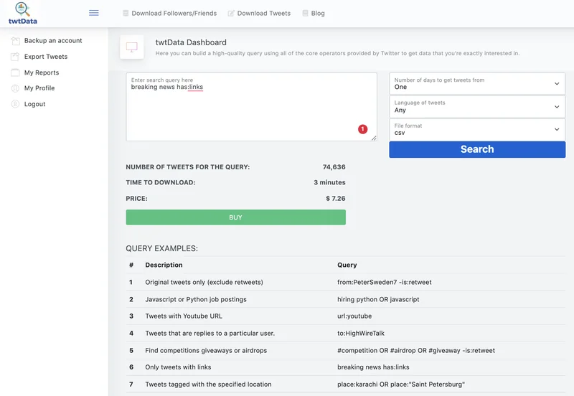The image size is (574, 396).
Task: Click the QUERY EXAMPLES heading
Action: [162, 248]
